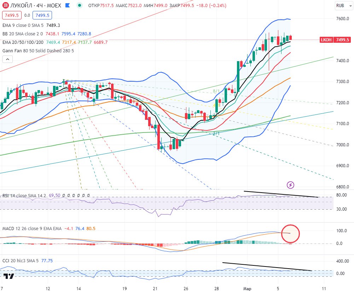This screenshot has height=293, width=354.
Task: Click the green market status circle icon
Action: pyautogui.click(x=79, y=5)
